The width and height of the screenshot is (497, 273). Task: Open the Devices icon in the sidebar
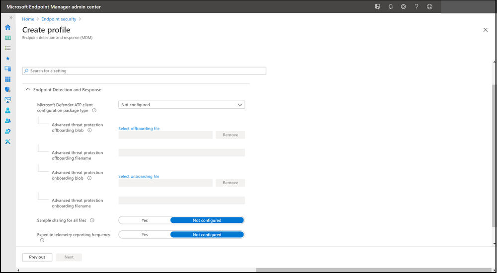pos(8,68)
